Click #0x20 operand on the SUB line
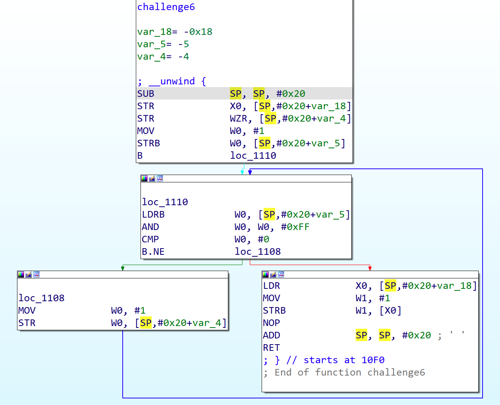The width and height of the screenshot is (500, 405). coord(291,94)
